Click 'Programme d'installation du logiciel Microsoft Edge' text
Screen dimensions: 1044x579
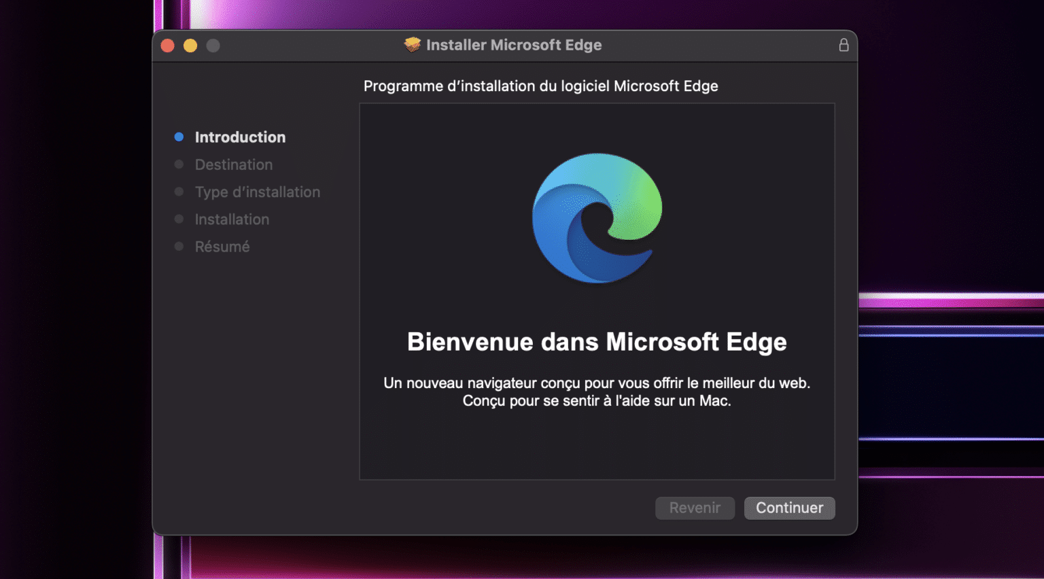[540, 86]
